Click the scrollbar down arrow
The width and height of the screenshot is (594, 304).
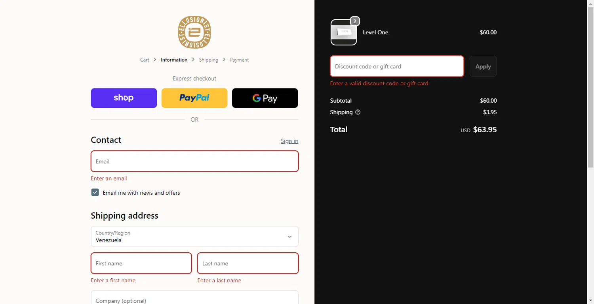[590, 300]
